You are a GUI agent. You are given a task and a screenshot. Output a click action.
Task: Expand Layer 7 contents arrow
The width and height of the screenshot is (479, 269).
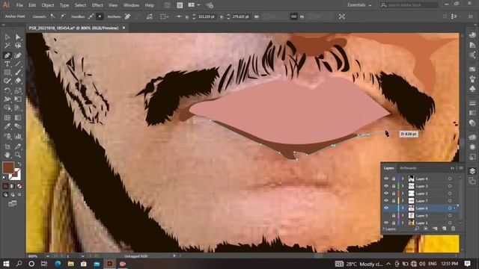pyautogui.click(x=403, y=201)
